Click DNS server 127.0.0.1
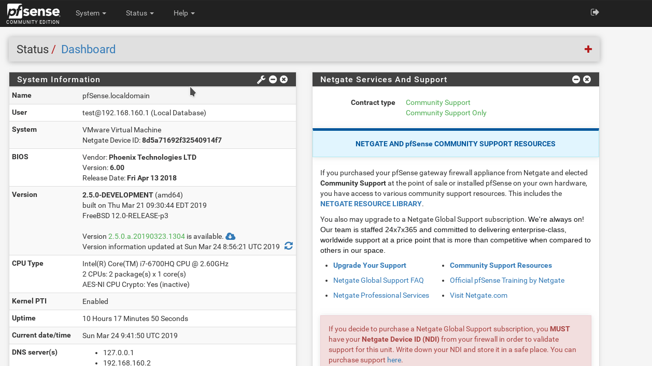Screen dimensions: 652x366 118,353
